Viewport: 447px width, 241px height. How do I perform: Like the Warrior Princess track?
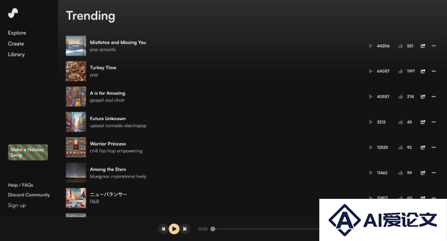coord(400,147)
